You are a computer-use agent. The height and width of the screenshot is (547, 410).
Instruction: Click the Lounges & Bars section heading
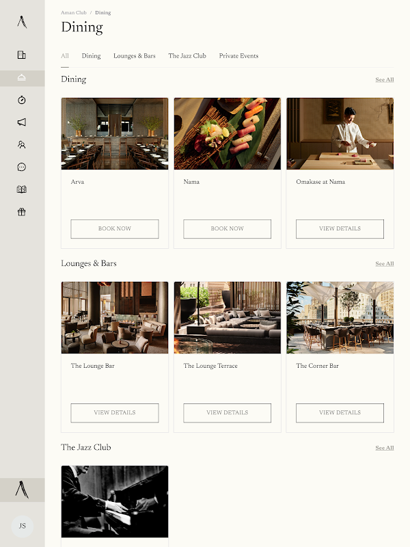click(89, 263)
